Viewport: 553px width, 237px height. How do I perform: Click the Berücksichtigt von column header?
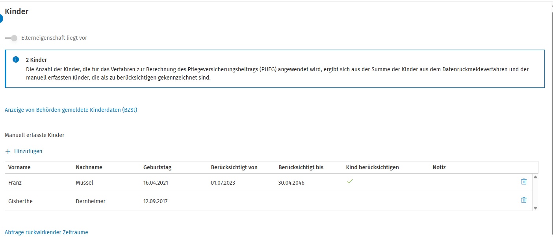pos(234,167)
